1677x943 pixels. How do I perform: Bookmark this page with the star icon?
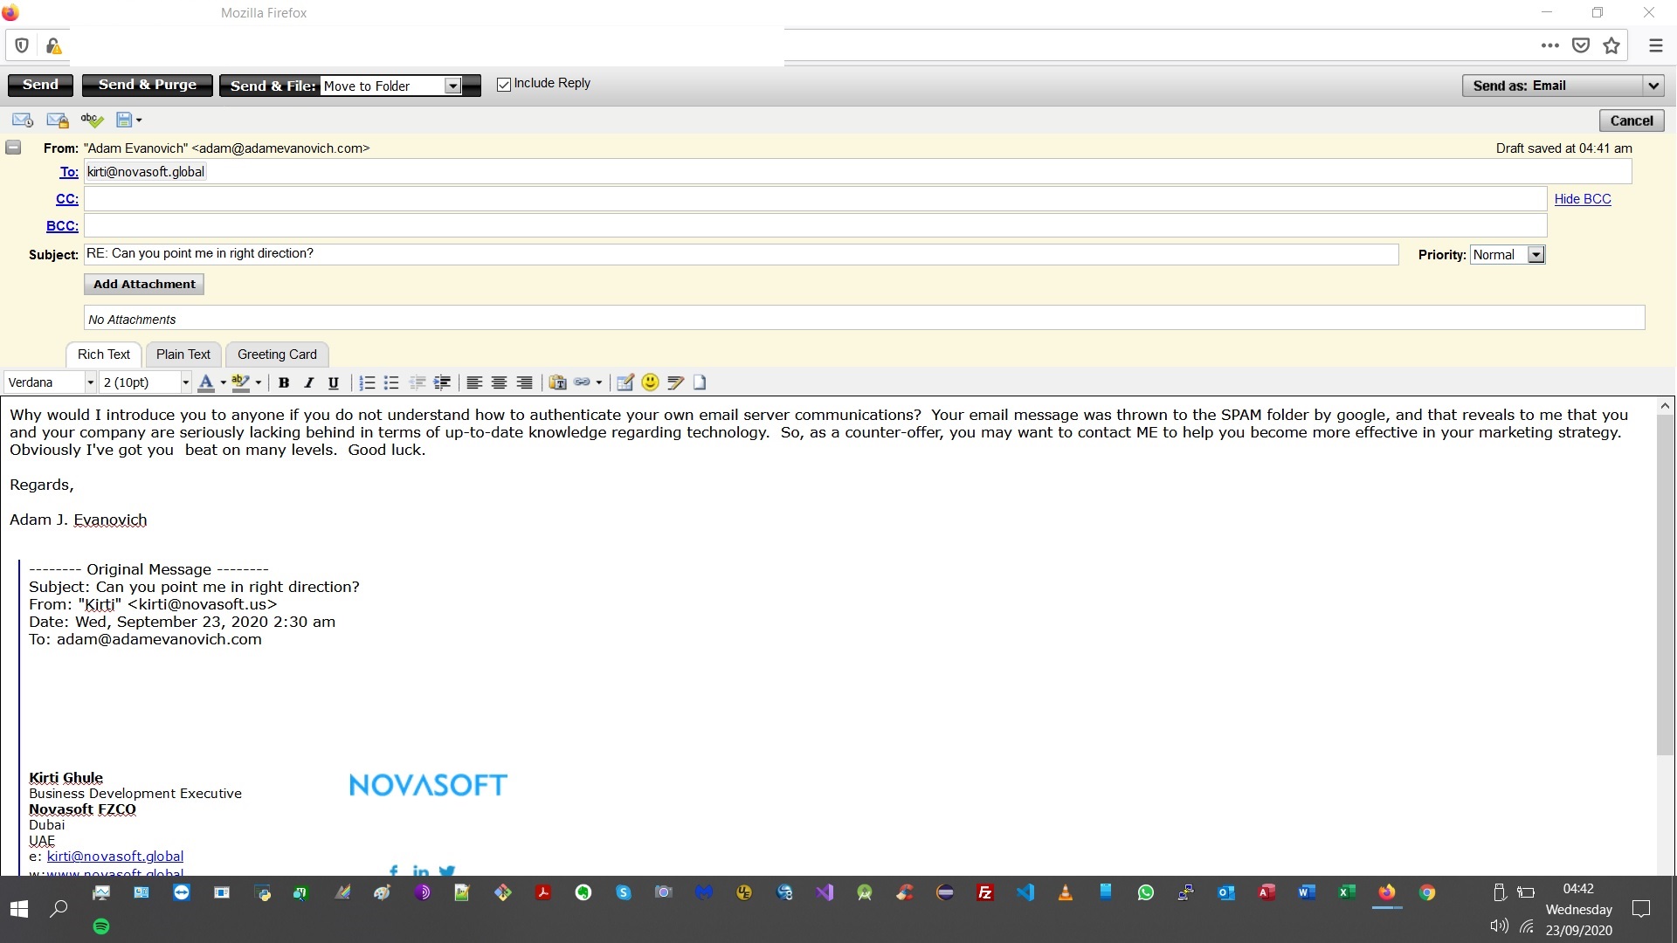point(1611,45)
